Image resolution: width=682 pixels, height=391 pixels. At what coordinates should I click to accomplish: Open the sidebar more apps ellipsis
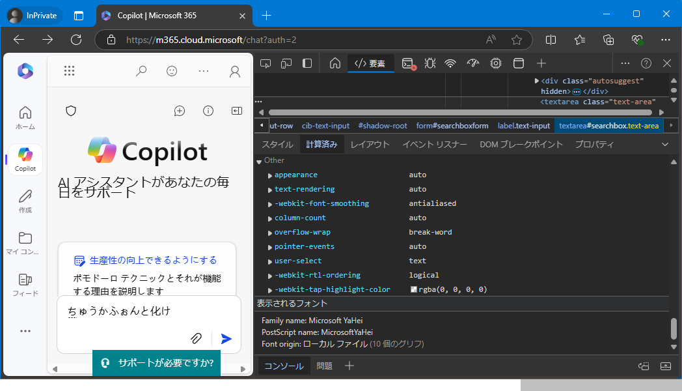(25, 331)
